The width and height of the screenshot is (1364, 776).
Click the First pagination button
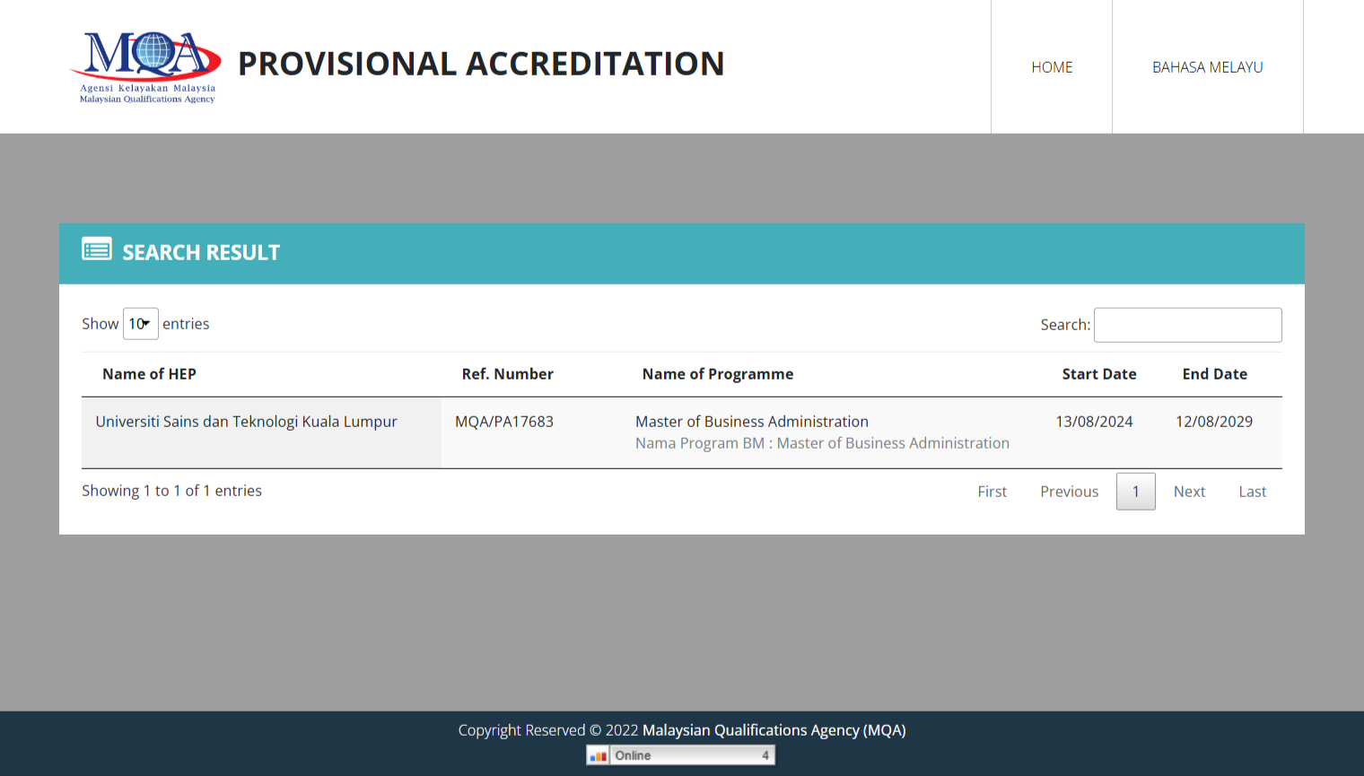click(992, 492)
